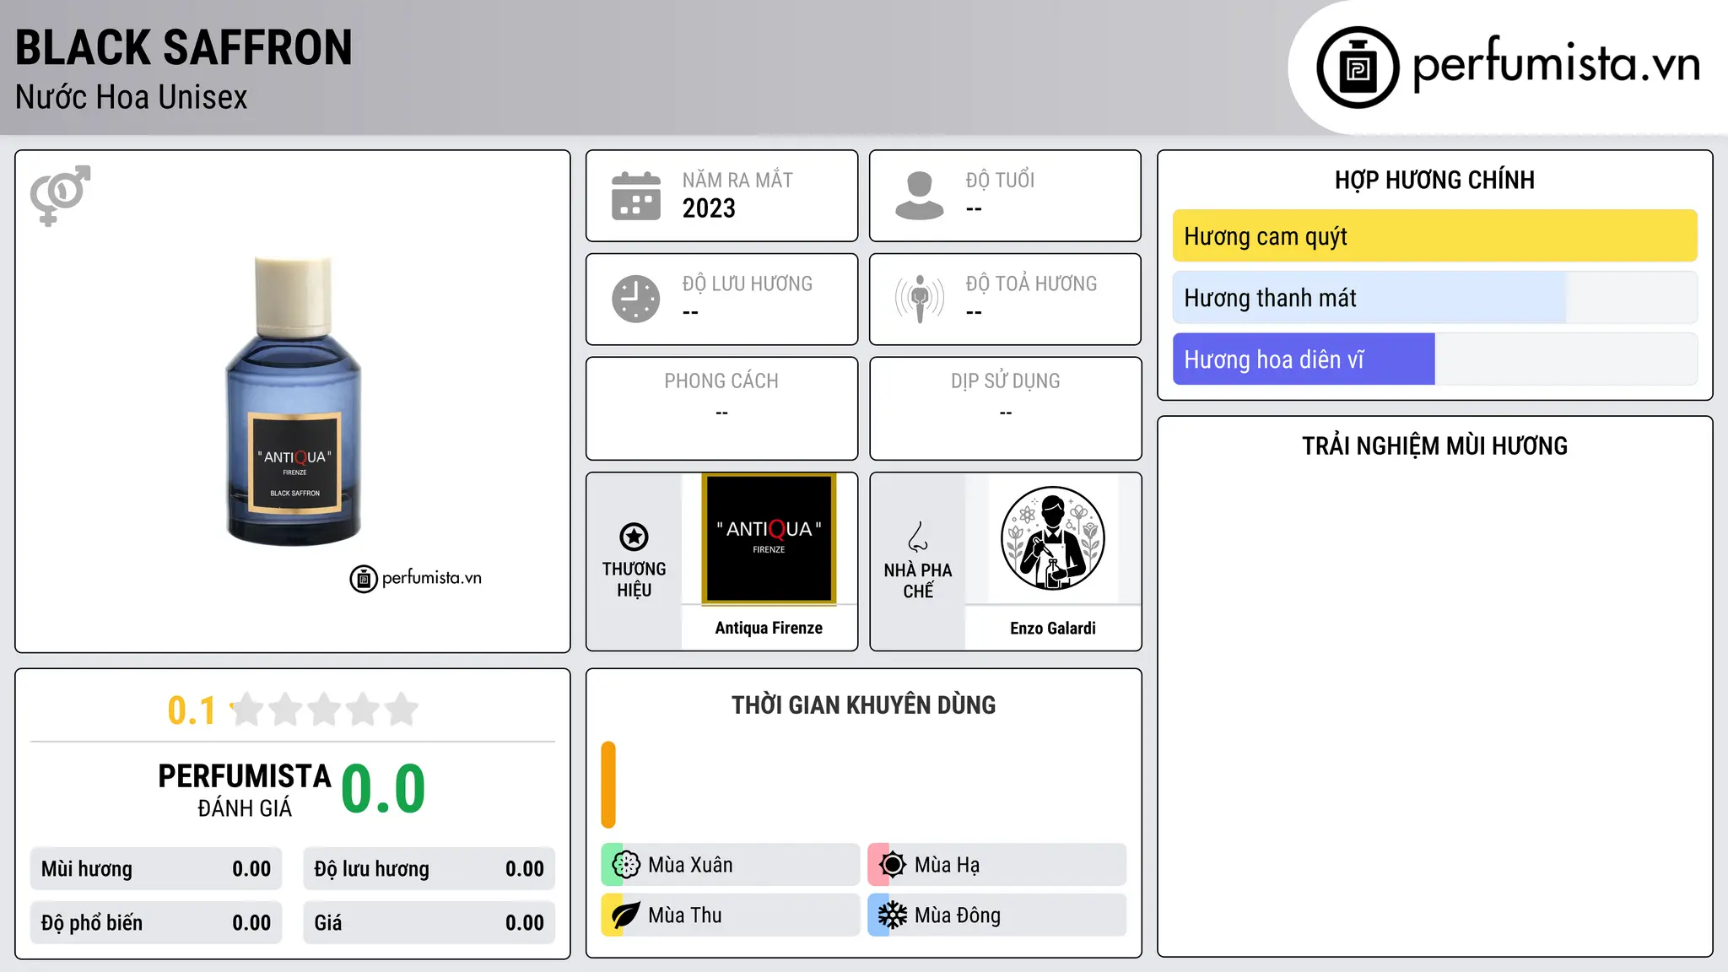
Task: Click the PHONG CÁCH style card
Action: tap(721, 408)
